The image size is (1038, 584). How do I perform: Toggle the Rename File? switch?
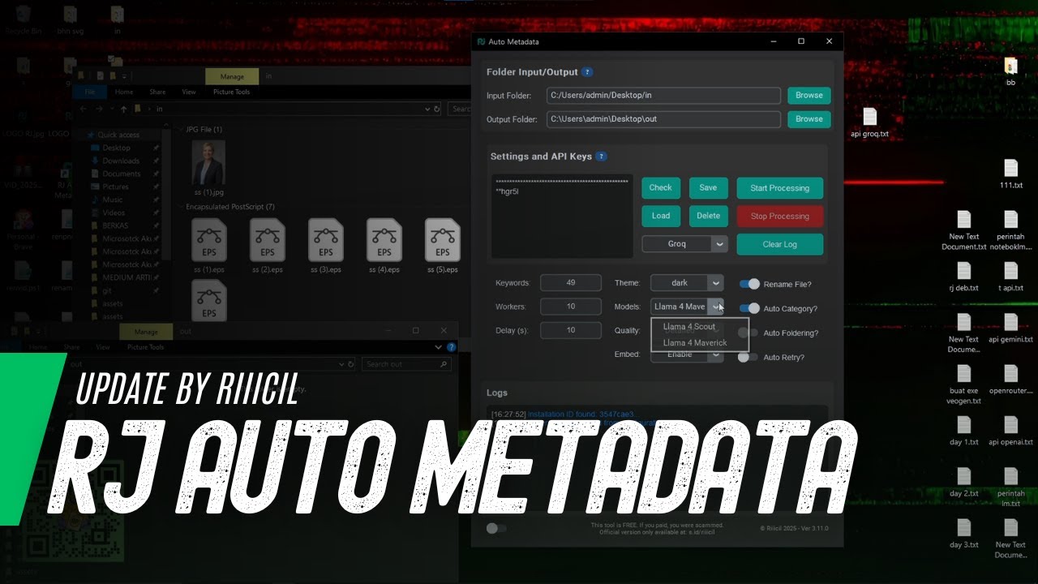click(x=749, y=284)
